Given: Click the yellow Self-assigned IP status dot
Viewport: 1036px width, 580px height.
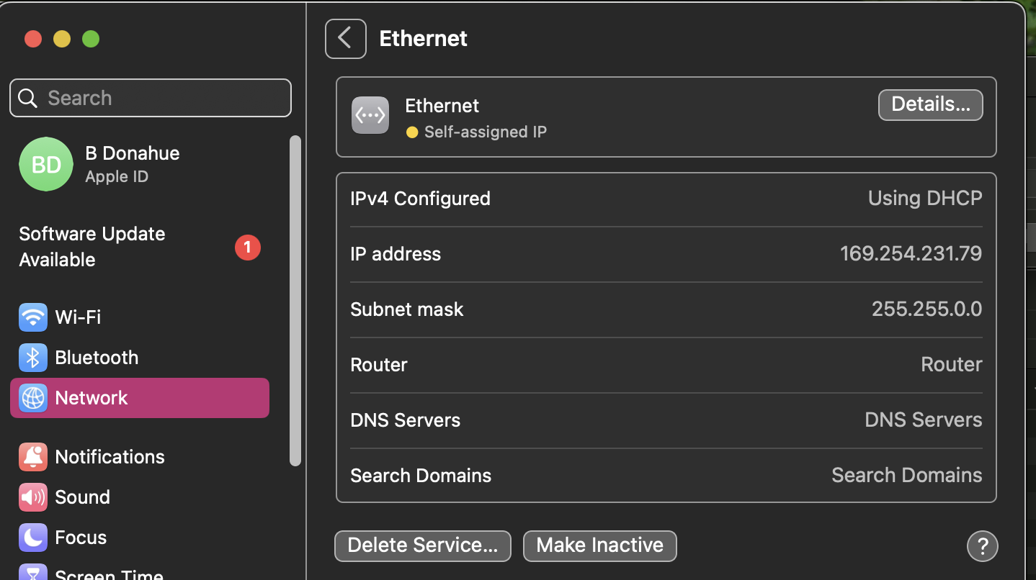Looking at the screenshot, I should [x=412, y=132].
